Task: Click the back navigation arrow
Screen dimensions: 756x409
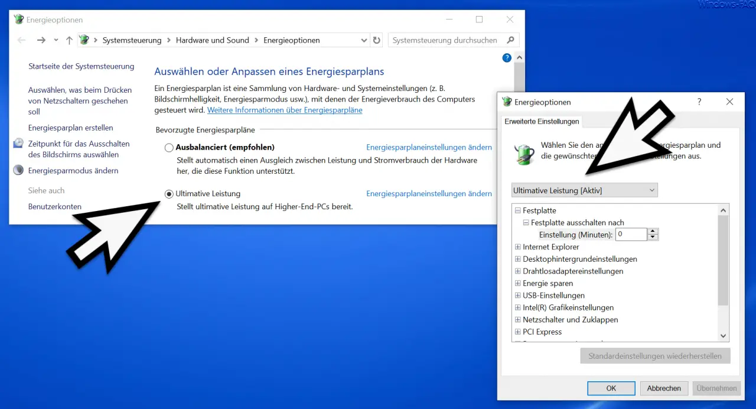Action: pyautogui.click(x=22, y=40)
